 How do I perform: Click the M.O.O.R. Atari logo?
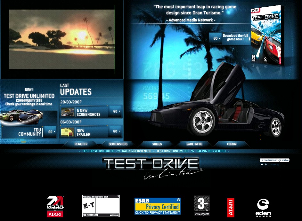pyautogui.click(x=55, y=206)
